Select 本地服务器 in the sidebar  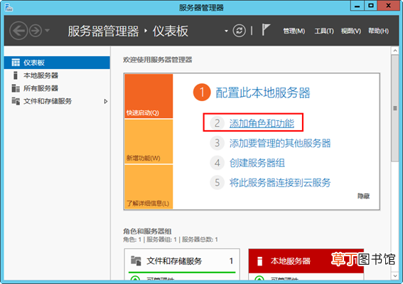pyautogui.click(x=57, y=75)
